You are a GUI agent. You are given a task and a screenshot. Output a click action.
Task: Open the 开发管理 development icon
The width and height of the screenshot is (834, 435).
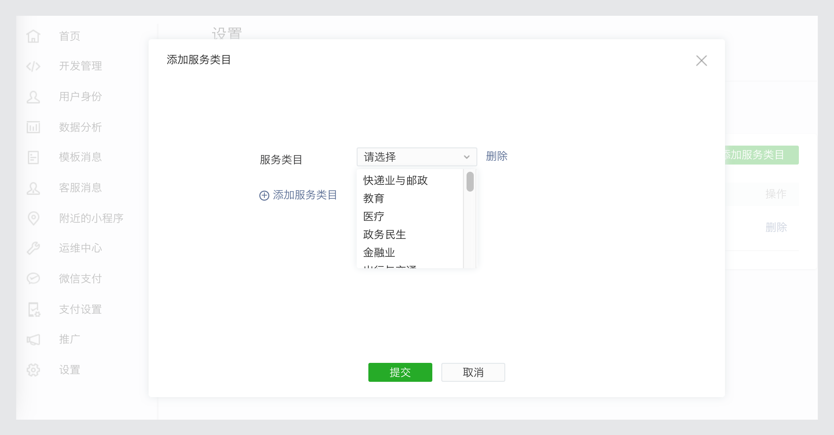pyautogui.click(x=33, y=66)
